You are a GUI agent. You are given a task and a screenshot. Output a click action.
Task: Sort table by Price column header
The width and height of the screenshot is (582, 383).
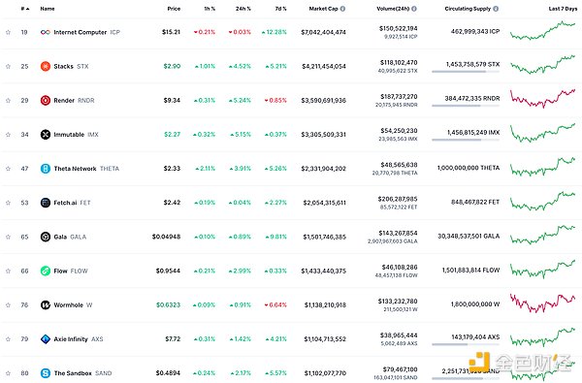point(174,9)
